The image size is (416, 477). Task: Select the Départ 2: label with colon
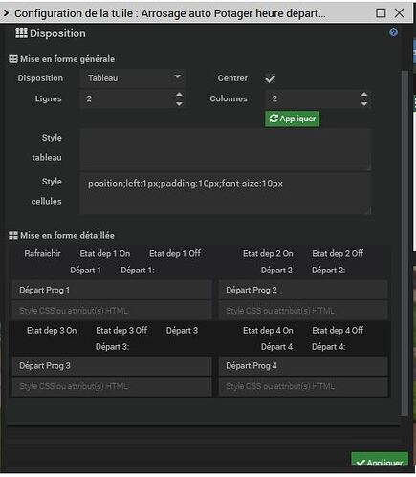(329, 271)
